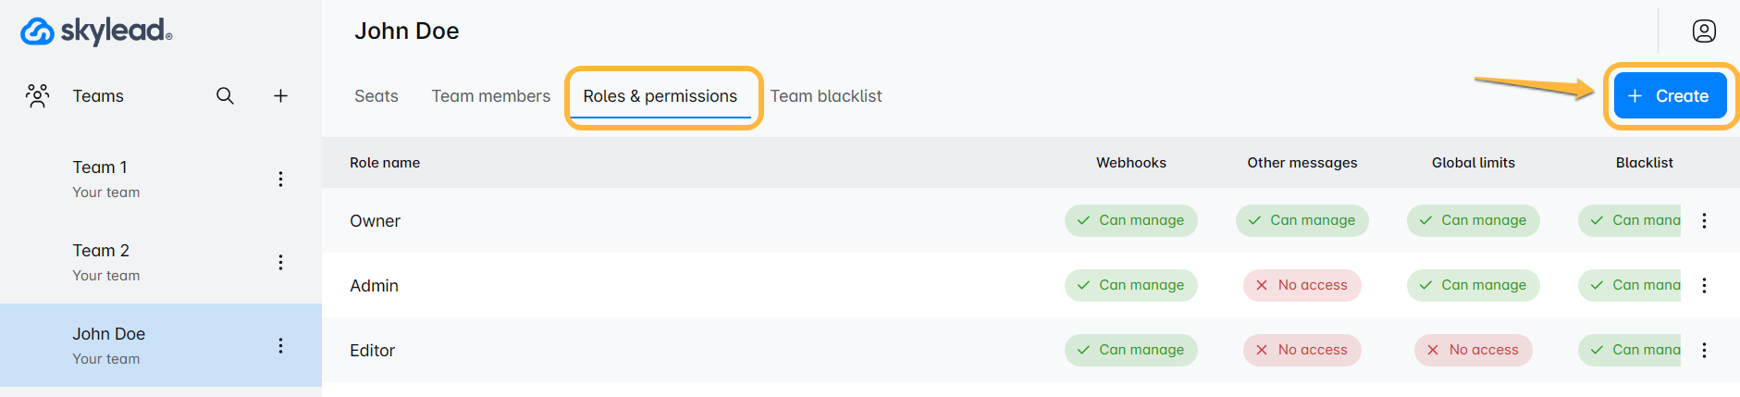Open the Team blacklist tab
The width and height of the screenshot is (1740, 397).
tap(826, 96)
